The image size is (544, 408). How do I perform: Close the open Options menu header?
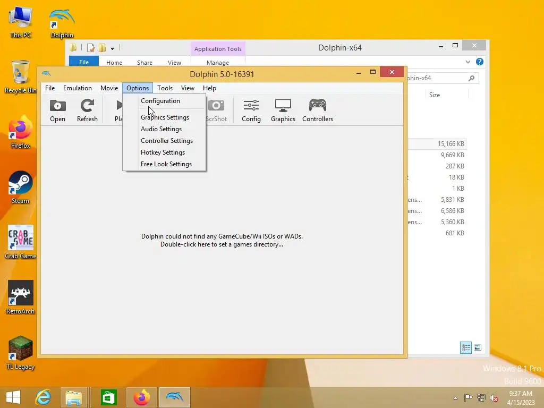(x=138, y=88)
